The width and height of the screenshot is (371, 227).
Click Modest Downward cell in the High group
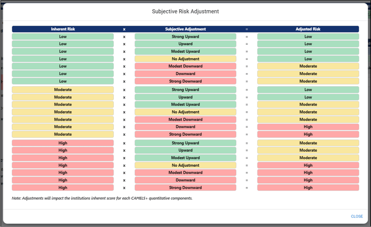pyautogui.click(x=185, y=173)
